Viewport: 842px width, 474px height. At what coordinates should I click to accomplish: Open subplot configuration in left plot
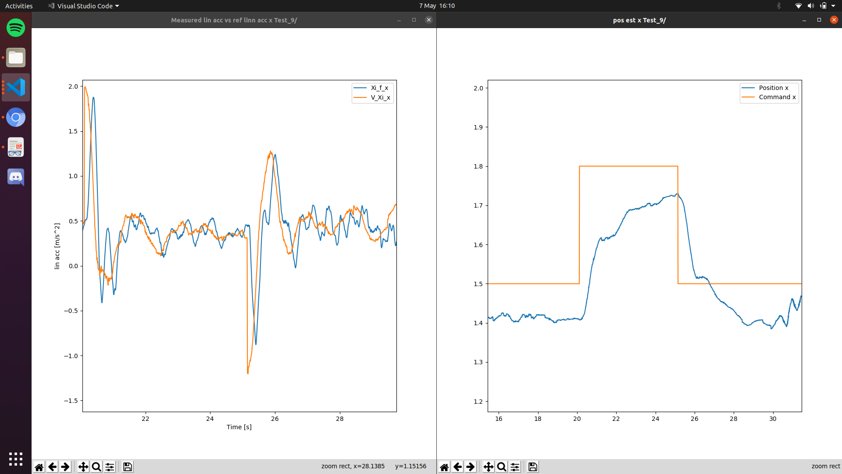(110, 467)
